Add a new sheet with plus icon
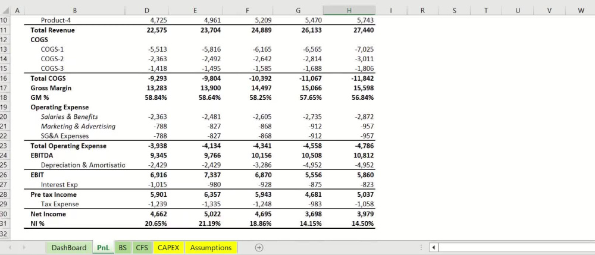This screenshot has width=595, height=255. point(259,248)
